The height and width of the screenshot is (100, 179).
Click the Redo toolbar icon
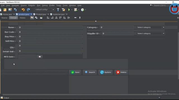point(28,10)
